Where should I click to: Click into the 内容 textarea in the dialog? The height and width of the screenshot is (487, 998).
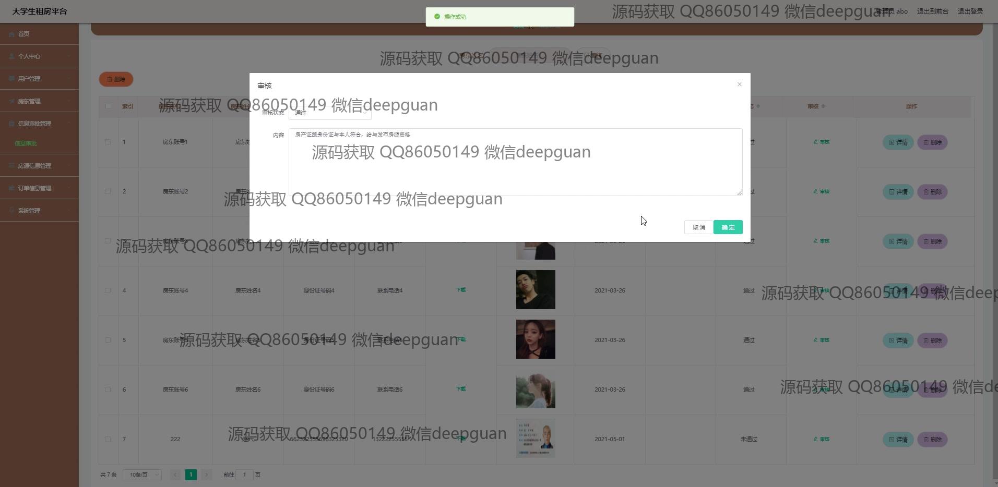pyautogui.click(x=516, y=162)
